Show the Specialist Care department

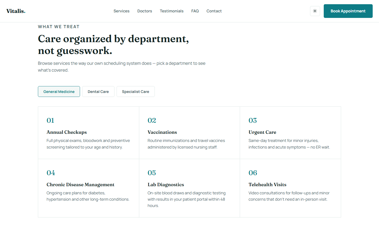136,92
